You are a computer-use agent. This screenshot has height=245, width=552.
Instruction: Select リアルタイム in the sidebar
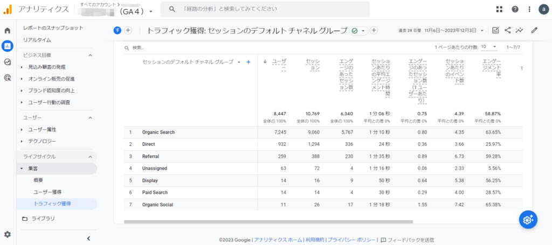pos(37,40)
